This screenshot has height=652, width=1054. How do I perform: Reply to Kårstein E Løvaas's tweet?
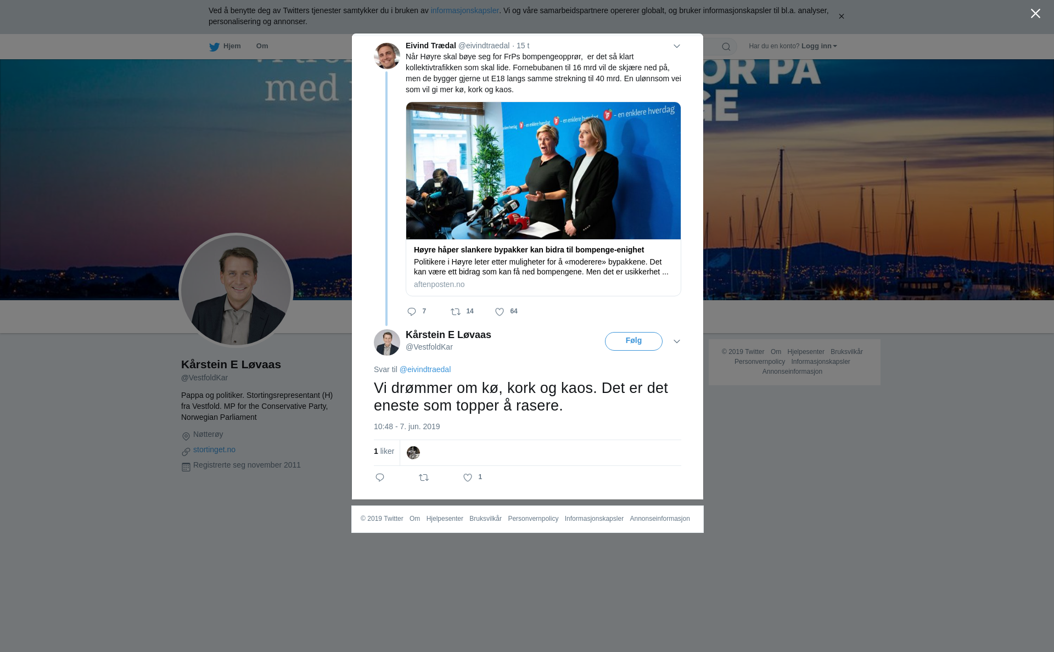[x=380, y=477]
